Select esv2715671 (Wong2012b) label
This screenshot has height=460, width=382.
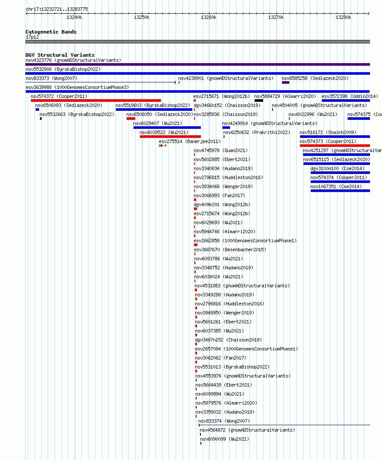pyautogui.click(x=221, y=96)
